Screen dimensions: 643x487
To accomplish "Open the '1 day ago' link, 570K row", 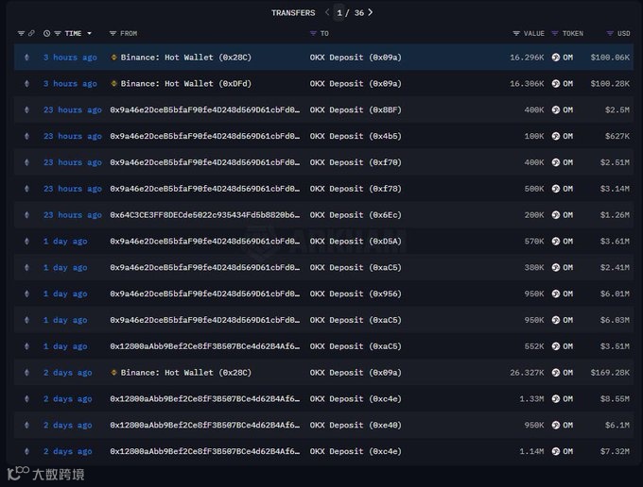I will (x=65, y=241).
